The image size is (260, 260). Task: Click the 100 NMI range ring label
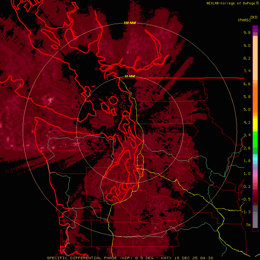(x=130, y=23)
